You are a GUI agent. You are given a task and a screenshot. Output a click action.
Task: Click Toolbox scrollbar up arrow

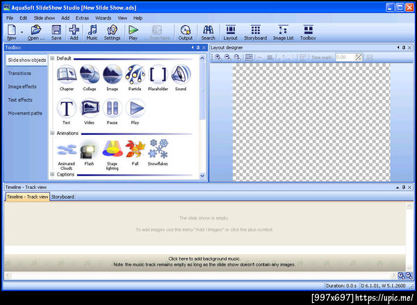(202, 58)
